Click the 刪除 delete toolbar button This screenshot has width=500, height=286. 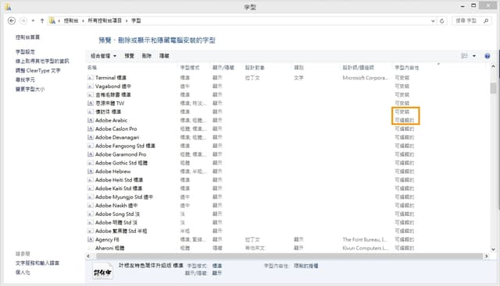click(x=147, y=56)
